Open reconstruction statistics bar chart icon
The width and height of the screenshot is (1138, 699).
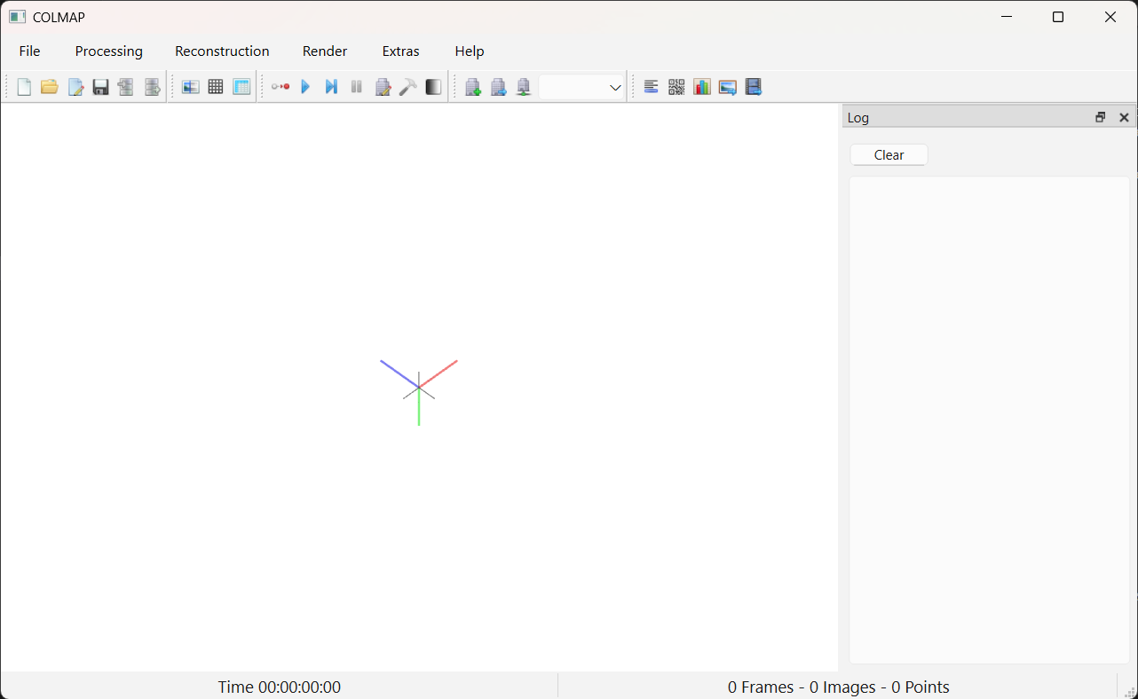[702, 87]
